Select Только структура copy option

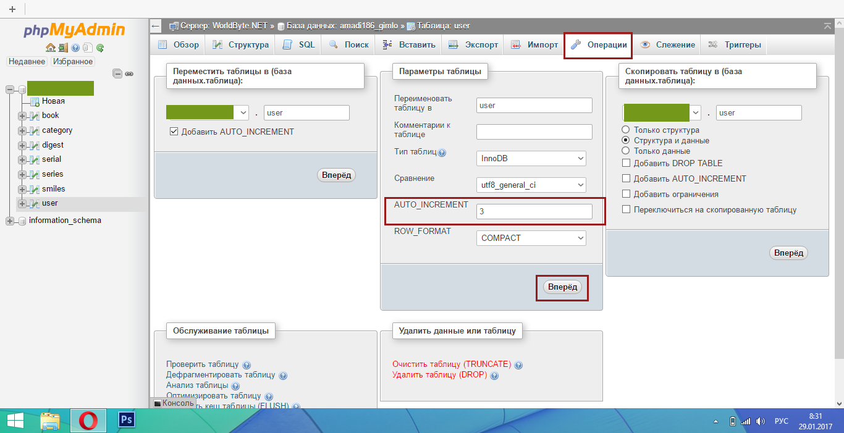[x=626, y=130]
